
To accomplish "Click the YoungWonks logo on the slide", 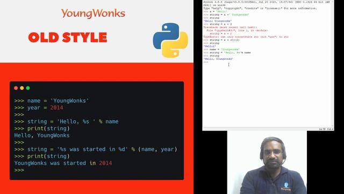I will point(93,13).
